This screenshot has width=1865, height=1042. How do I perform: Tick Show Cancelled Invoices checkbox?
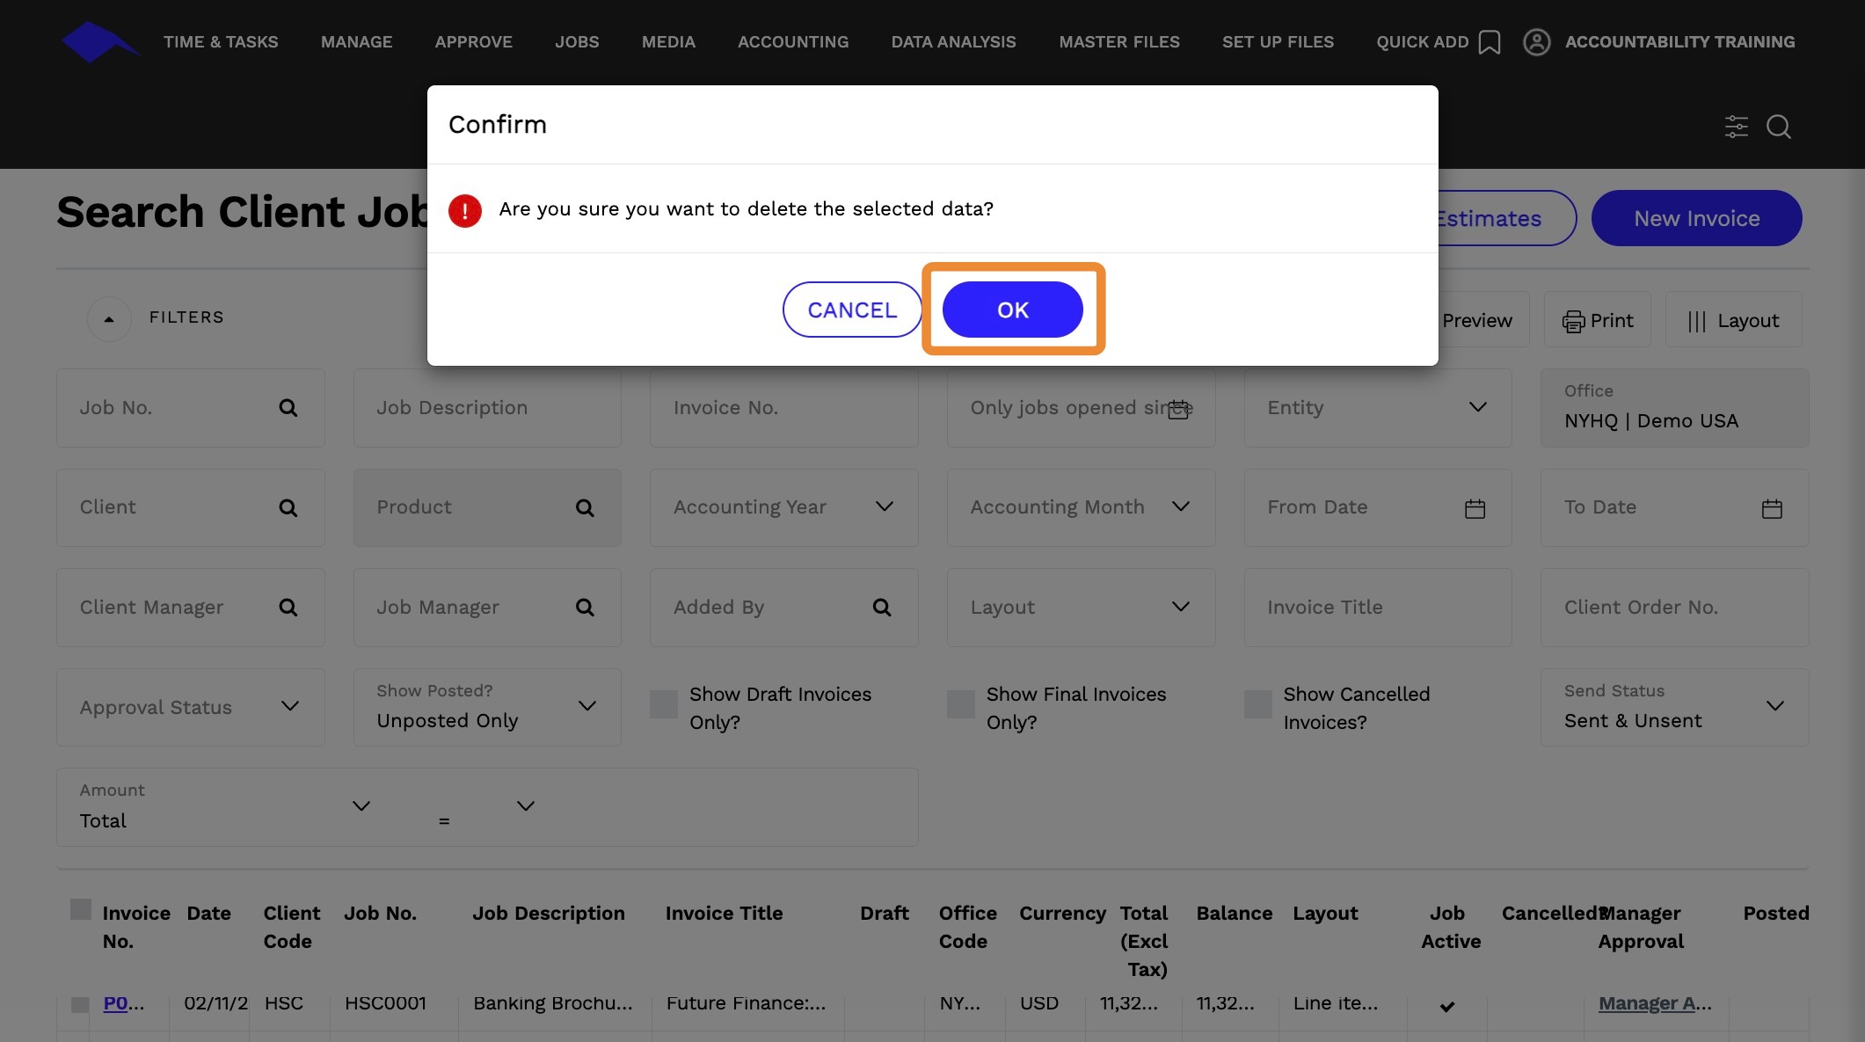tap(1257, 704)
